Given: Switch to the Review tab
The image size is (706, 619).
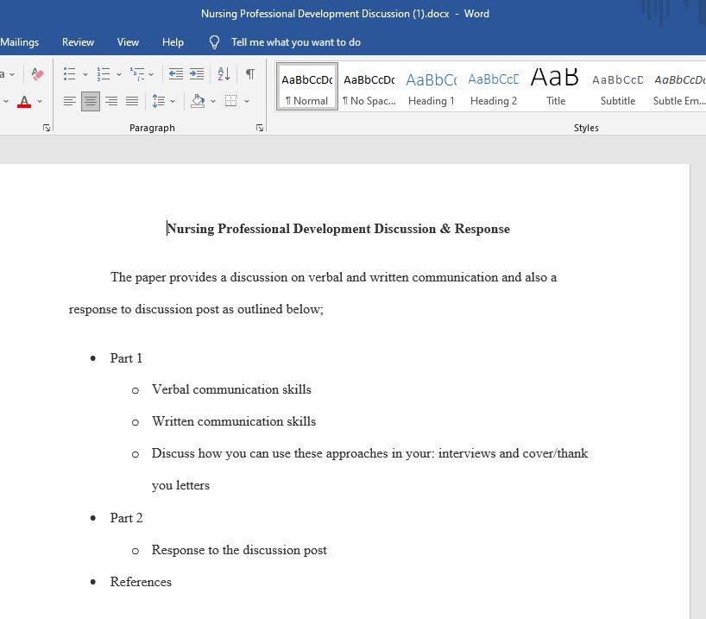Looking at the screenshot, I should (x=78, y=42).
